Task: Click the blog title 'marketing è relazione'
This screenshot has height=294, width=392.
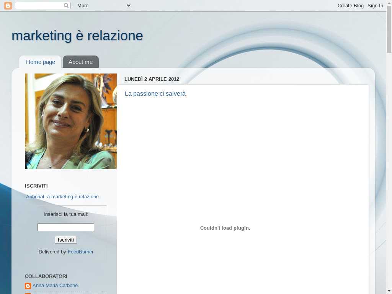Action: coord(77,36)
